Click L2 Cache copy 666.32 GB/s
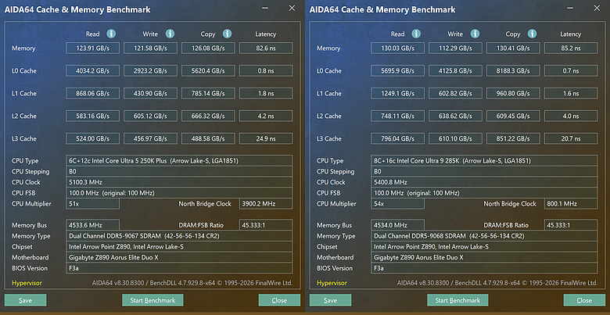610x315 pixels. (208, 116)
